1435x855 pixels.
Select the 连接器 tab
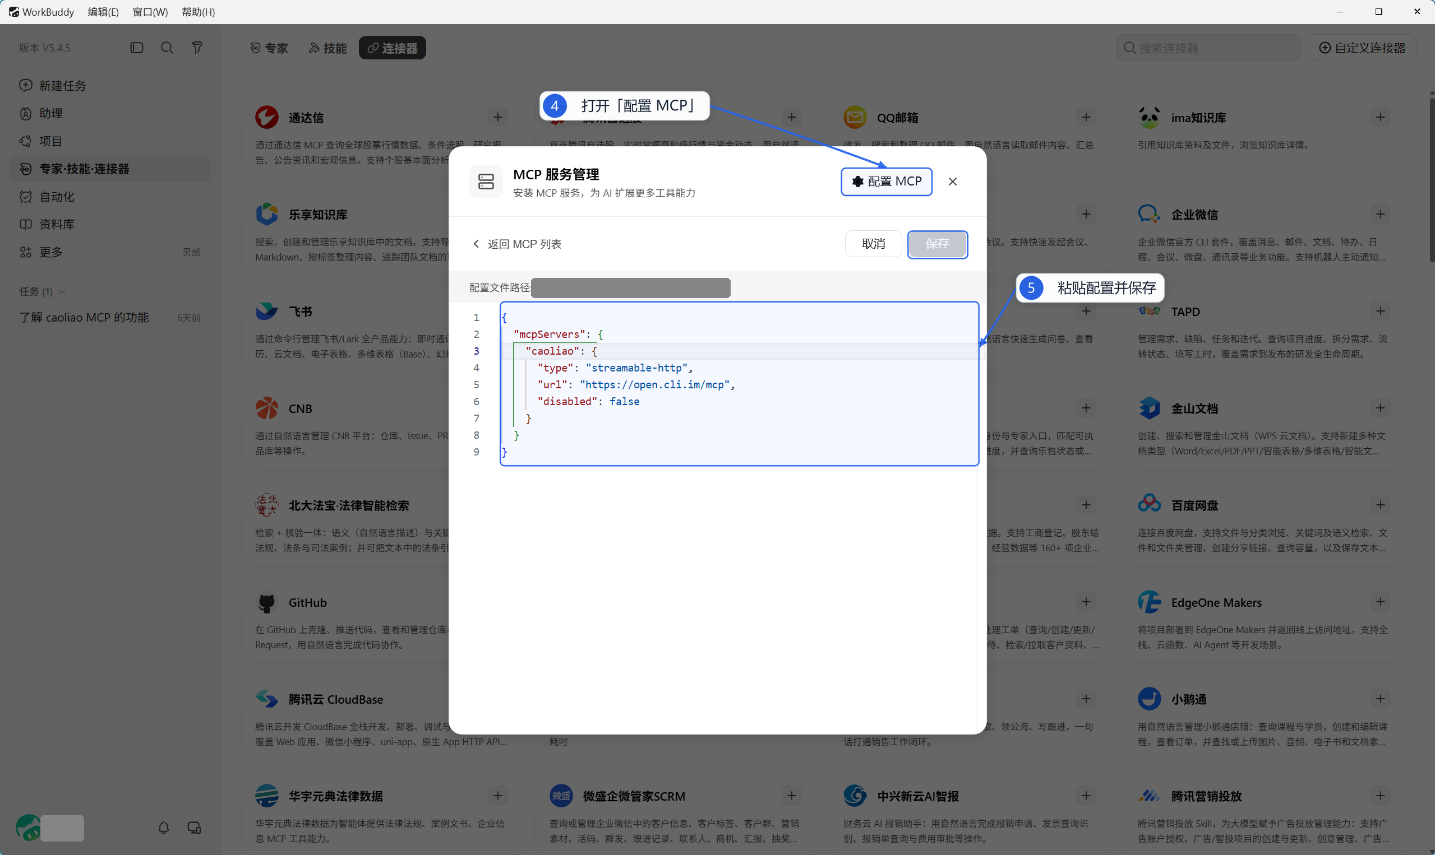click(393, 48)
